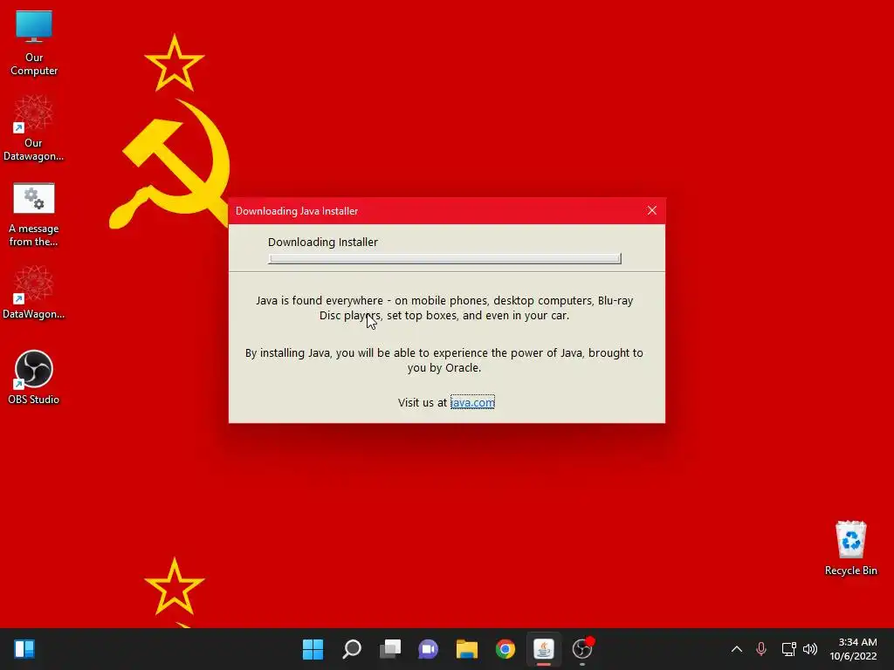Screen dimensions: 894x670
Task: Select the Java installer taskbar icon
Action: (543, 649)
